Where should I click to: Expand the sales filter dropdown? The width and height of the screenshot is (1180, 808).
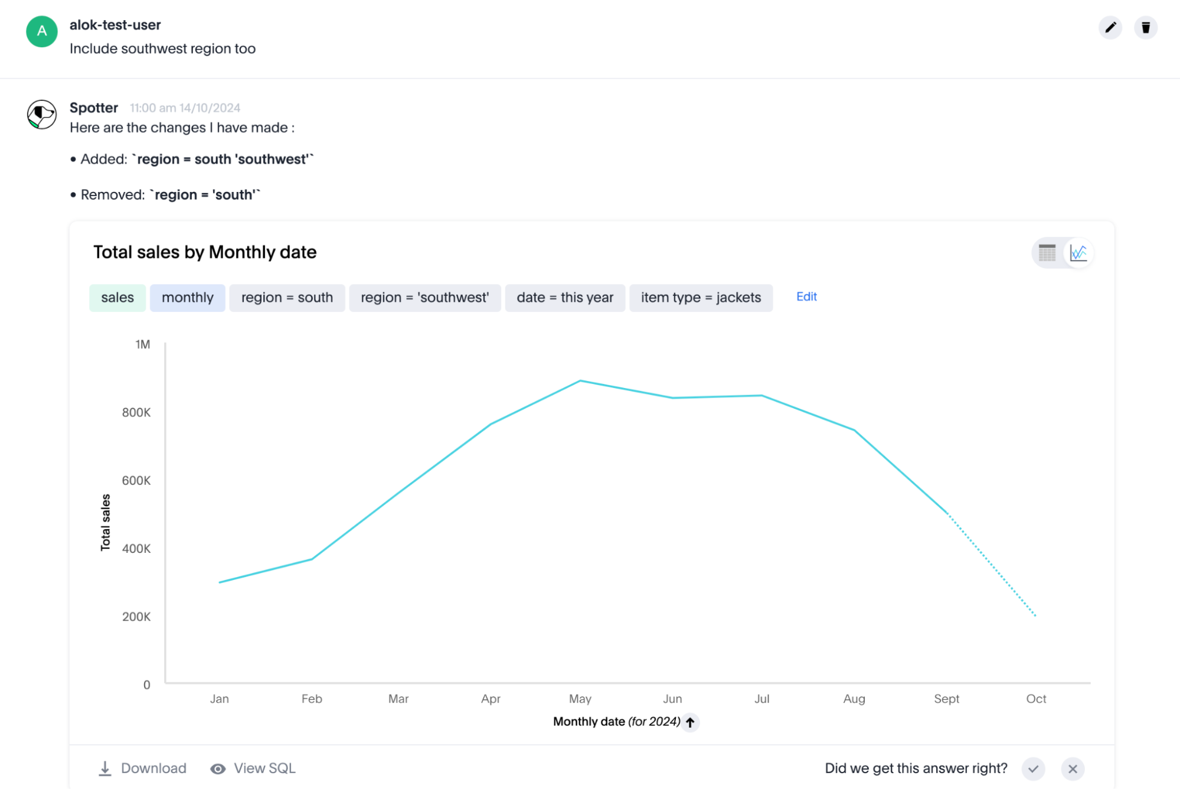116,297
